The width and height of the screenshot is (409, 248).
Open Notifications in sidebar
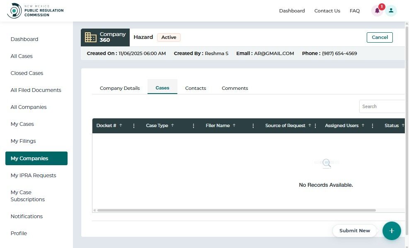(x=27, y=216)
